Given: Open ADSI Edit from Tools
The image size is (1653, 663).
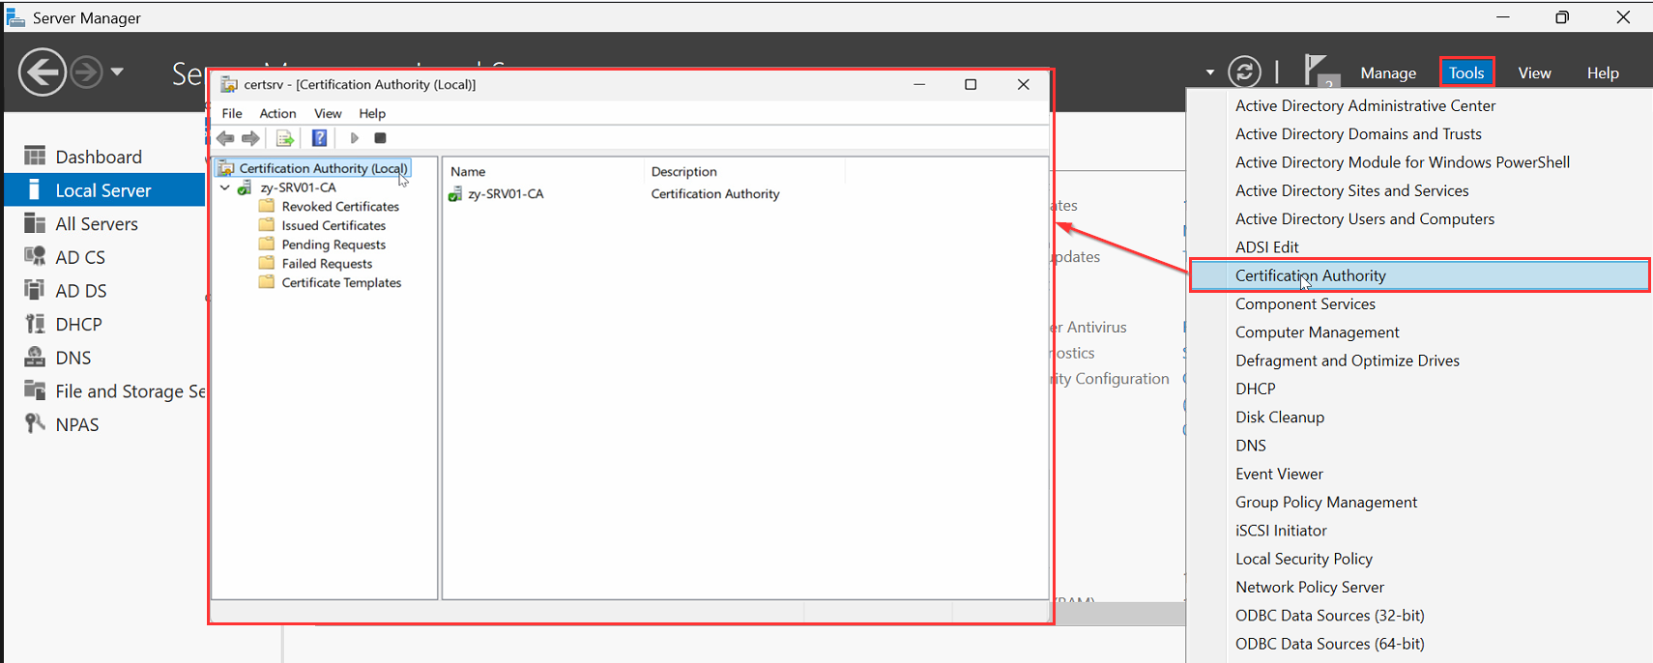Looking at the screenshot, I should pyautogui.click(x=1266, y=247).
